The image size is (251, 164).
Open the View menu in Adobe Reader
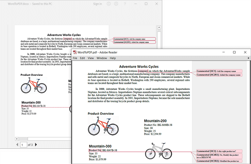pos(91,58)
